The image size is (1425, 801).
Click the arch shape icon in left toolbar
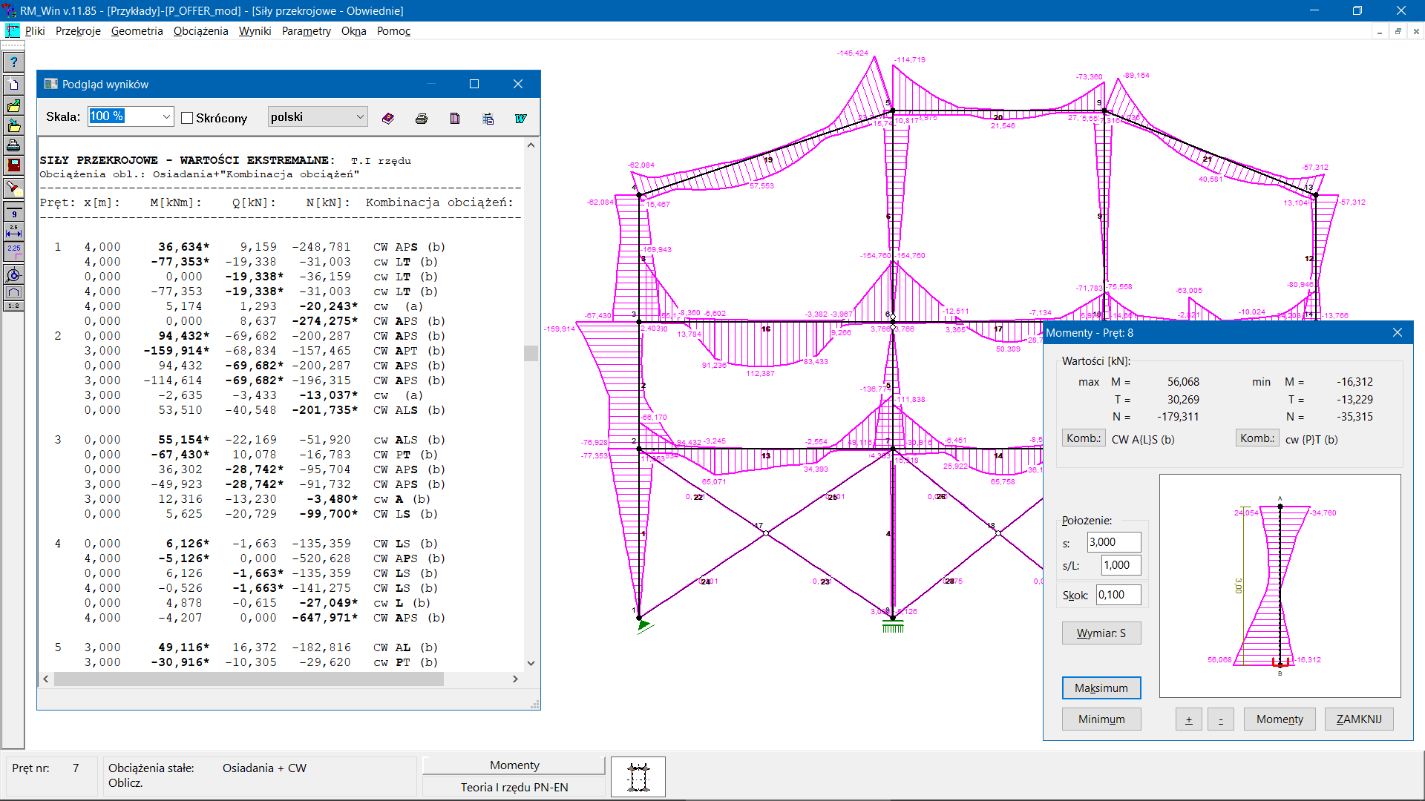click(x=13, y=292)
